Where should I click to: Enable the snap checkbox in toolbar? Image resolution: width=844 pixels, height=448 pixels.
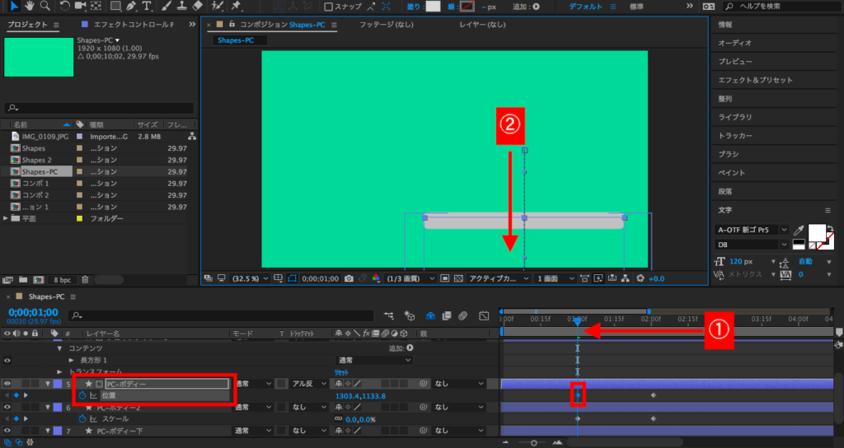point(328,7)
